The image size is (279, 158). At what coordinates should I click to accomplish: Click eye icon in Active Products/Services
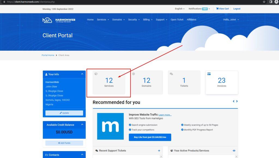(234, 151)
